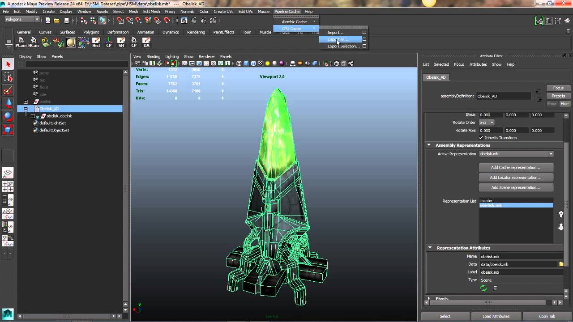Select the Rotate tool sphere icon
The width and height of the screenshot is (573, 322).
[x=8, y=116]
